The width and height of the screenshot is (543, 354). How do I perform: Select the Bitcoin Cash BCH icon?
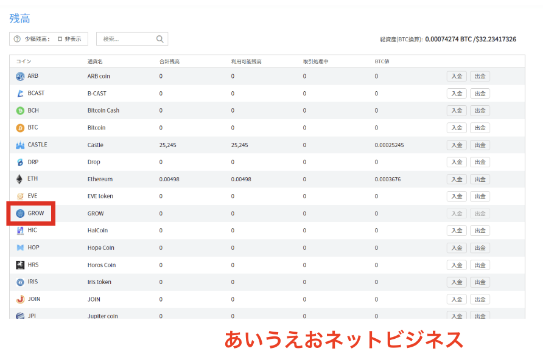point(20,111)
